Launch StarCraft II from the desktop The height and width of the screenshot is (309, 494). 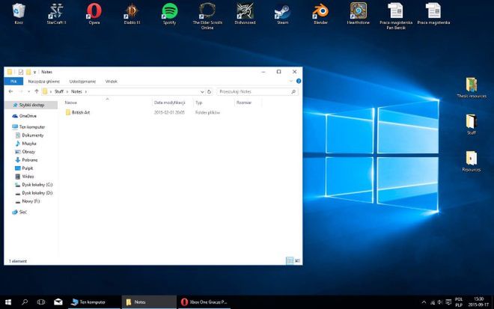pyautogui.click(x=56, y=14)
